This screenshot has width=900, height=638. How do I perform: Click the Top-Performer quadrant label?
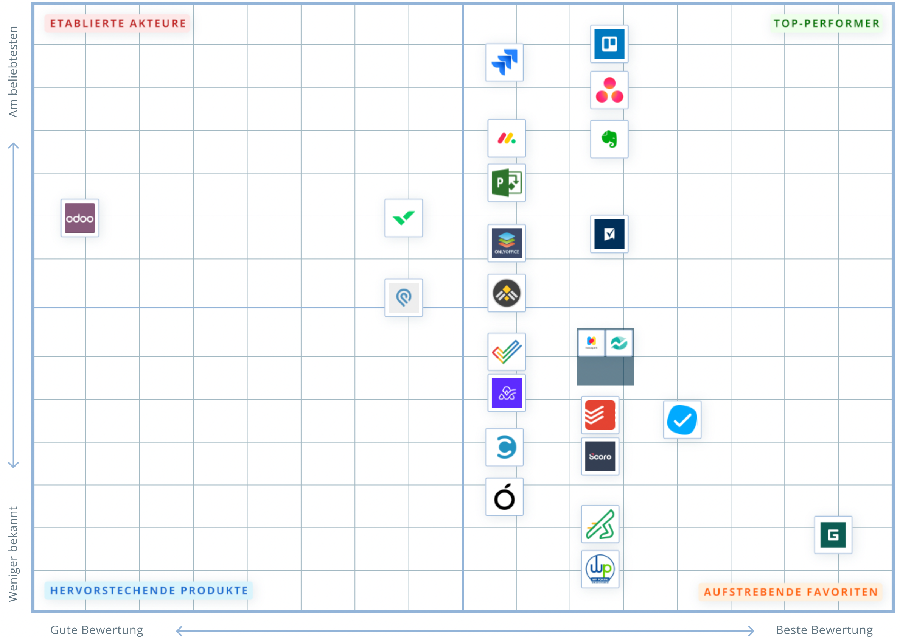pos(827,23)
